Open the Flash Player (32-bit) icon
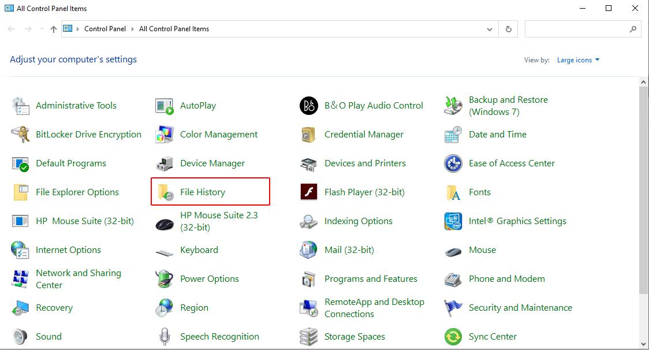Viewport: 649px width, 350px height. pos(309,192)
